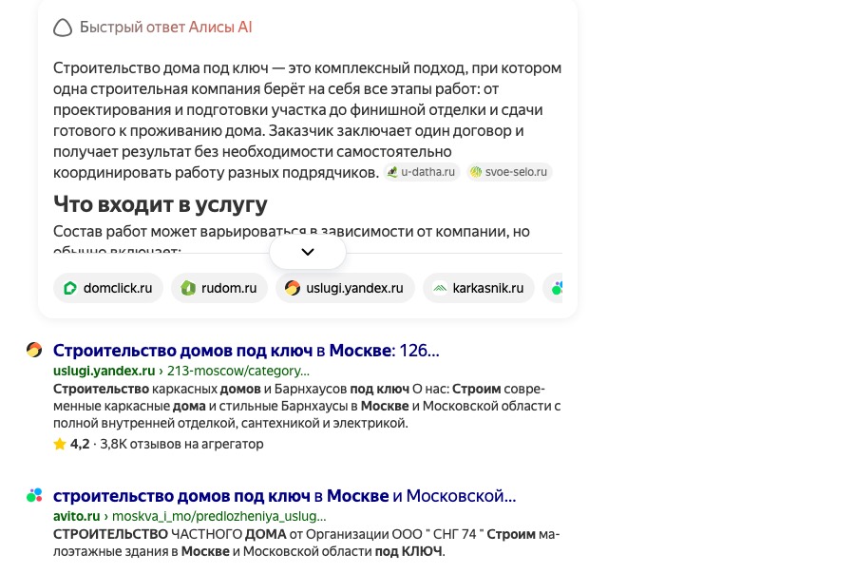The height and width of the screenshot is (573, 855).
Task: Expand the Alice AI quick answer chevron
Action: point(308,252)
